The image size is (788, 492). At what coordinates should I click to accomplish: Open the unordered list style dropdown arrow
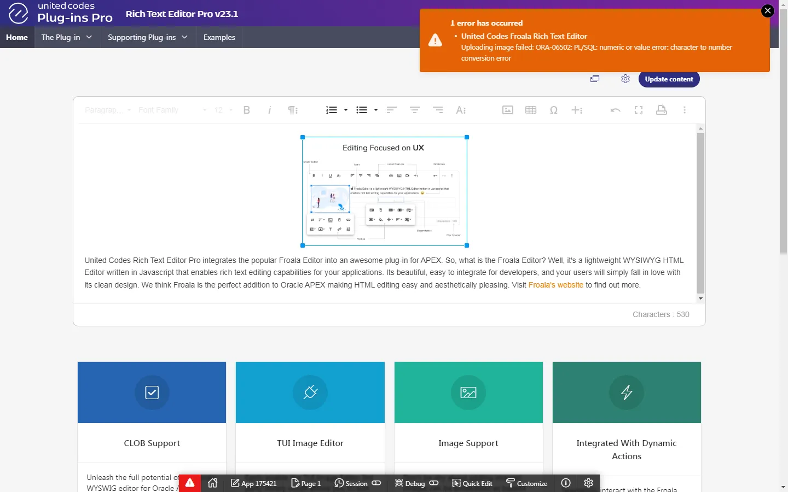(x=376, y=110)
